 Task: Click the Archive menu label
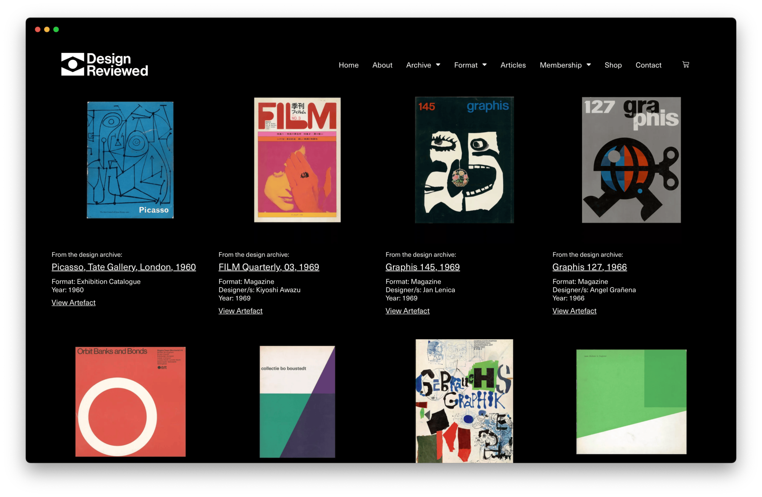click(x=418, y=65)
